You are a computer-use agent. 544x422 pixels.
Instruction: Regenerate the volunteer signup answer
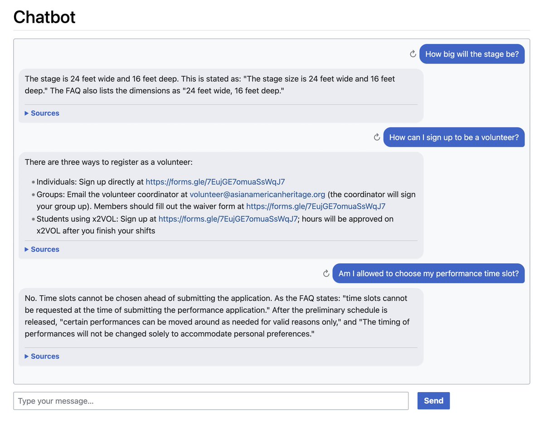[x=376, y=137]
